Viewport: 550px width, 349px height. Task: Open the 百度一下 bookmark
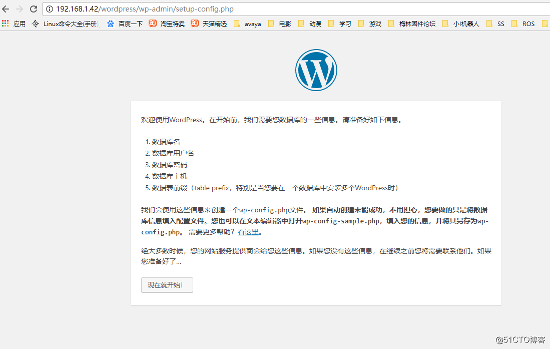(125, 24)
